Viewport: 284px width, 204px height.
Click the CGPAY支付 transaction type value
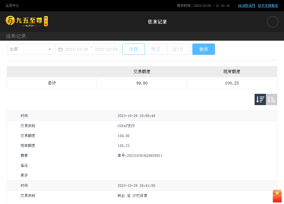(126, 126)
